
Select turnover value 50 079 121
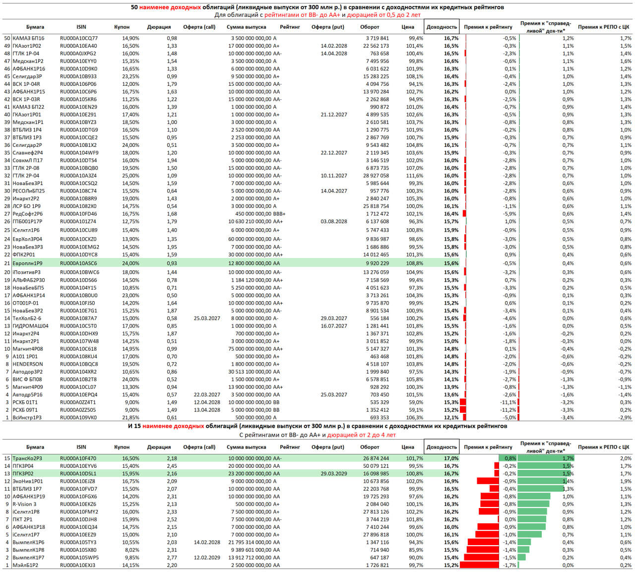(376, 466)
